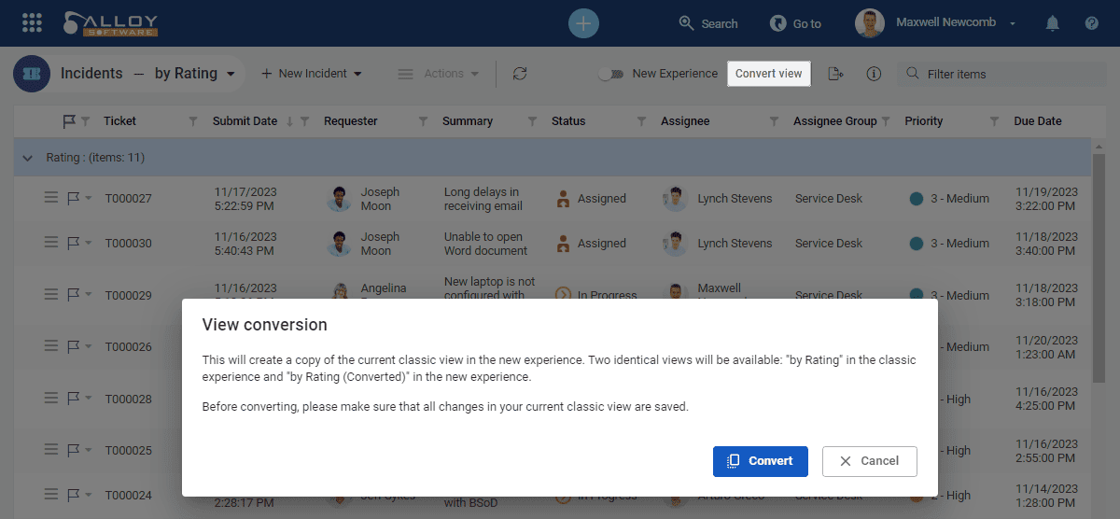Confirm with the Convert button
Image resolution: width=1120 pixels, height=519 pixels.
(760, 461)
